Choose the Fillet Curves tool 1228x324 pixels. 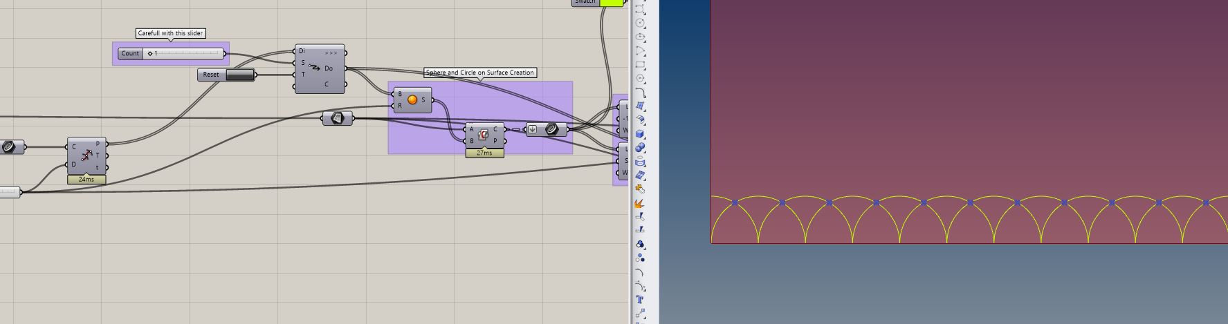pyautogui.click(x=640, y=93)
